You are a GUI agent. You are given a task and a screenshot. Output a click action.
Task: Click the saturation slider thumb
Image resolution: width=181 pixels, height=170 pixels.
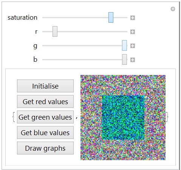[111, 17]
